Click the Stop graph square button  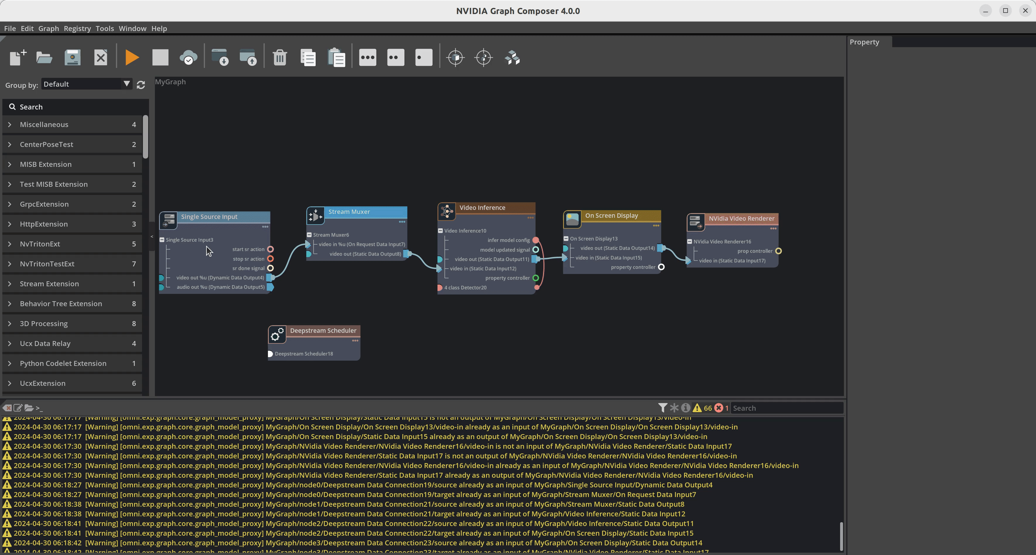(160, 57)
